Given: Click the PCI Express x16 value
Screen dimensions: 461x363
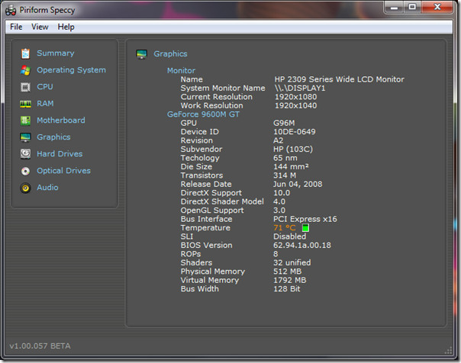Looking at the screenshot, I should 305,219.
